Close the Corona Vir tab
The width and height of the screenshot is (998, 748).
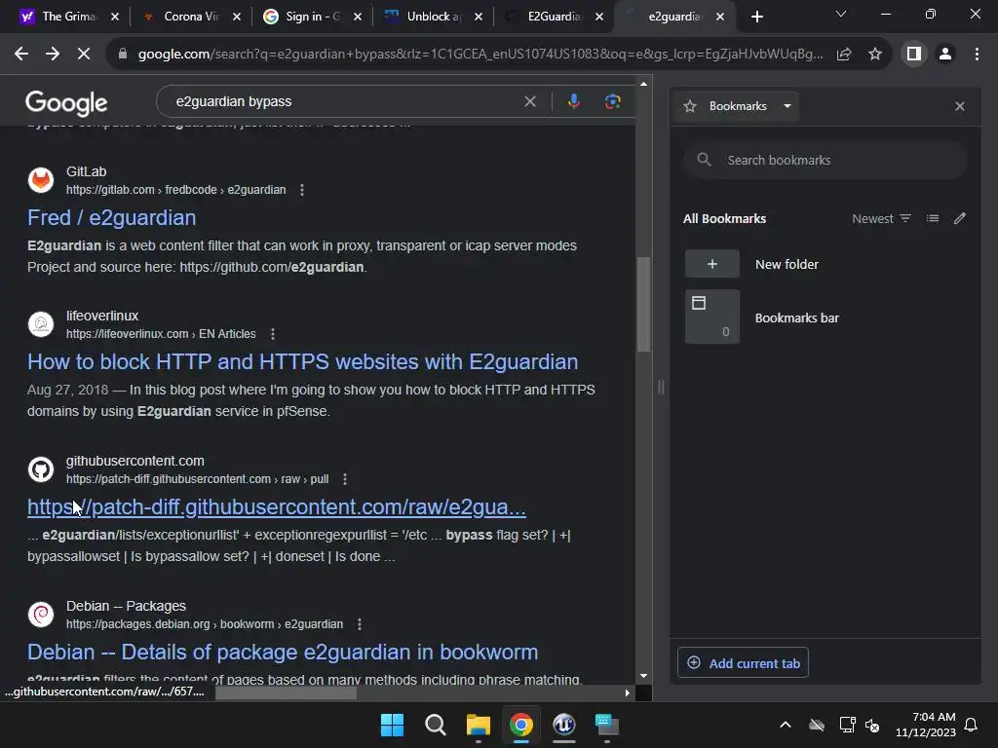[237, 17]
